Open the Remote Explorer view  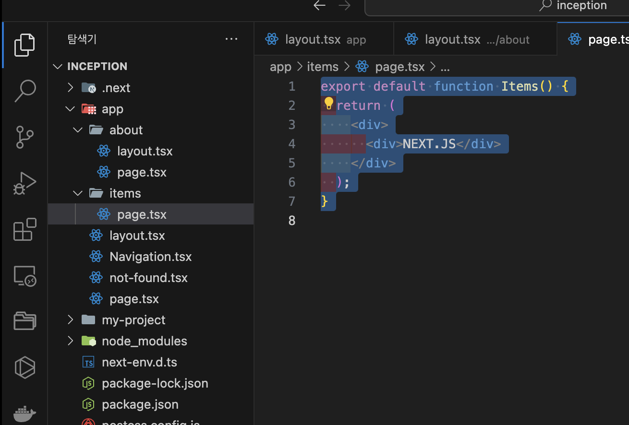click(24, 276)
